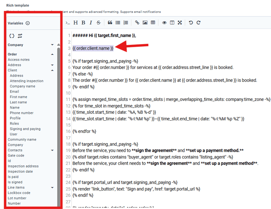
Task: Click the Variables info icon
Action: [x=28, y=23]
